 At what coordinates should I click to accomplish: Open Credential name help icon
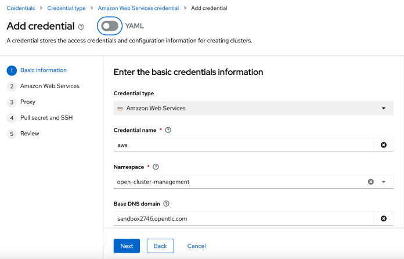coord(168,130)
